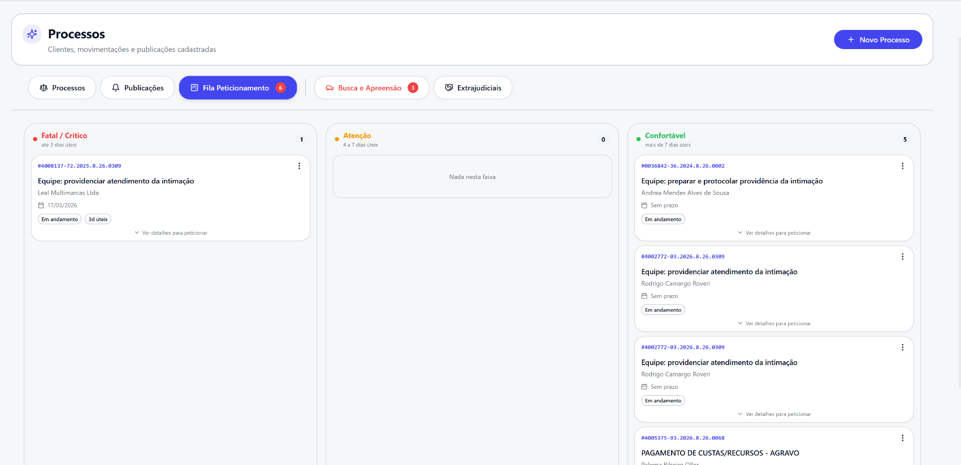Click client name Andrea Mendes Alves de Sousa
961x465 pixels.
tap(685, 193)
